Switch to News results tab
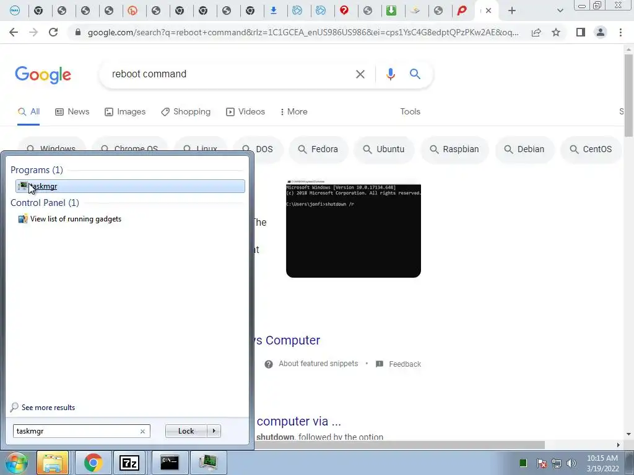Image resolution: width=634 pixels, height=475 pixels. pyautogui.click(x=72, y=111)
